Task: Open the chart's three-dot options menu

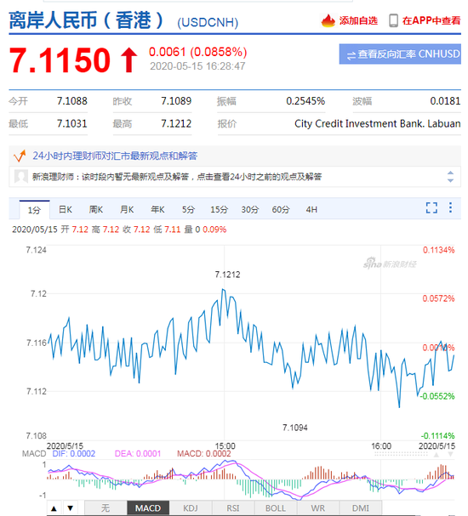Action: [450, 207]
